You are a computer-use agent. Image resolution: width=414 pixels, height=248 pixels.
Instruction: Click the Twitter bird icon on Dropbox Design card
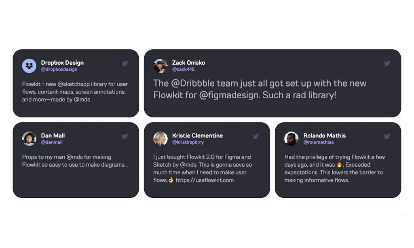tap(125, 64)
